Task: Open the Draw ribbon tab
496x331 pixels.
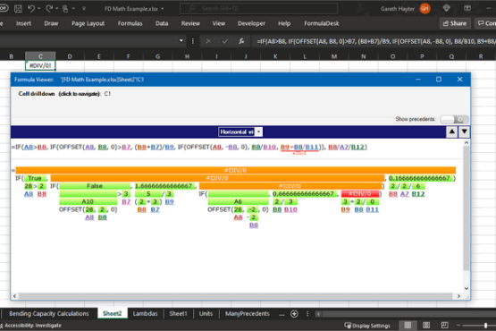Action: click(x=51, y=23)
